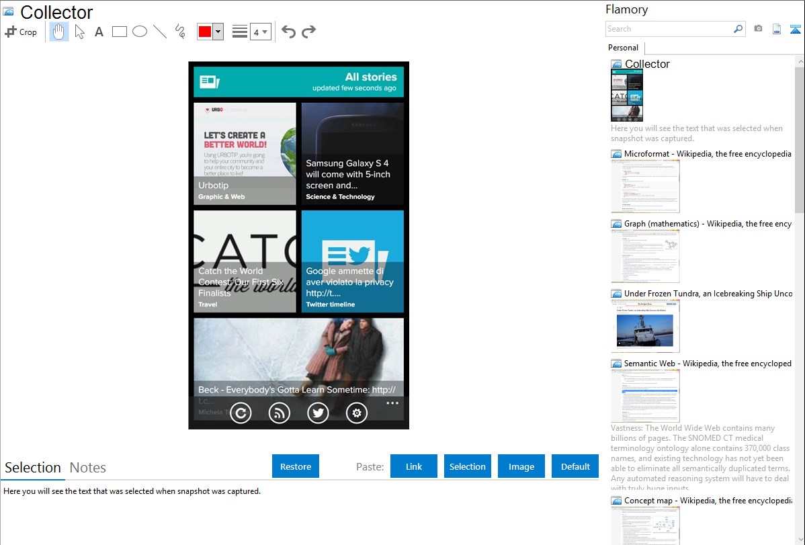Viewport: 805px width, 545px height.
Task: Click the Link paste button
Action: point(414,466)
